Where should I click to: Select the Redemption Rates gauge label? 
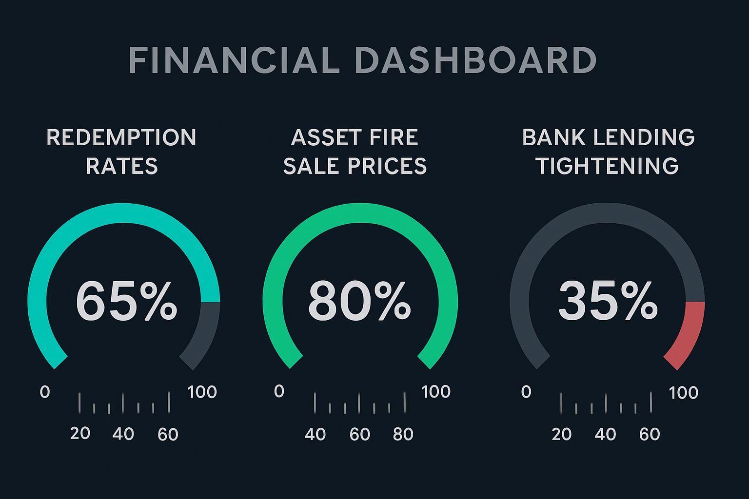point(121,152)
